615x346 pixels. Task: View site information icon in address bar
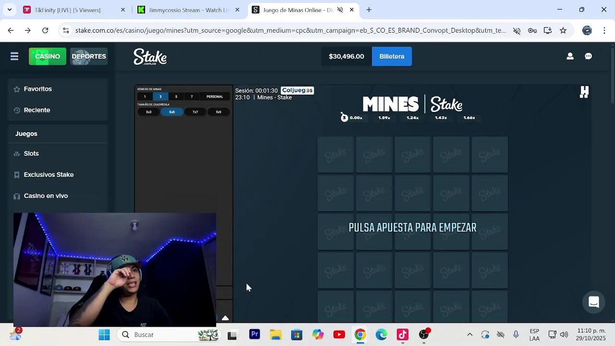[x=66, y=30]
